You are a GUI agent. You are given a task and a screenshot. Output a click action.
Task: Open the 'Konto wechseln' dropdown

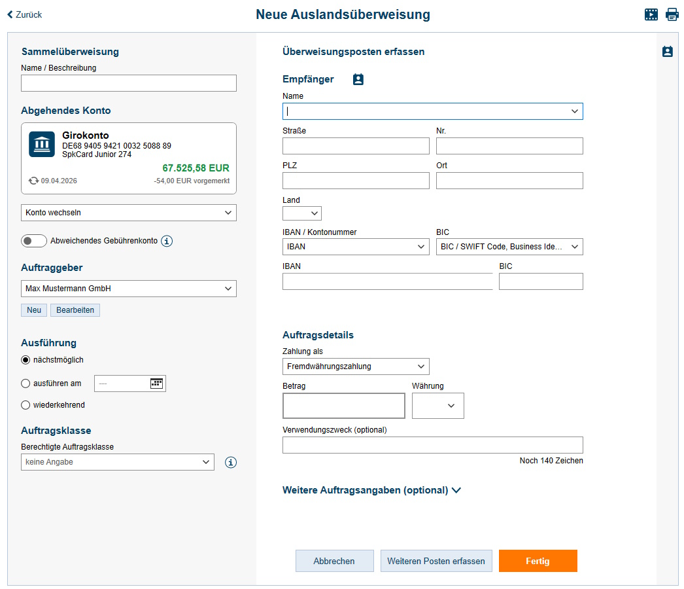(129, 213)
